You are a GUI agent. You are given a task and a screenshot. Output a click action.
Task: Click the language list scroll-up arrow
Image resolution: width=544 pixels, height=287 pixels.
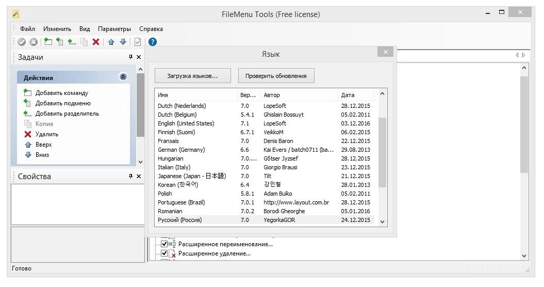(382, 93)
